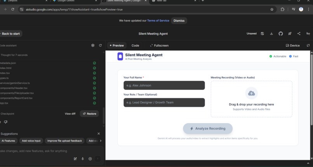Click the reload preview icon next to Device
Image resolution: width=313 pixels, height=167 pixels.
pyautogui.click(x=308, y=45)
